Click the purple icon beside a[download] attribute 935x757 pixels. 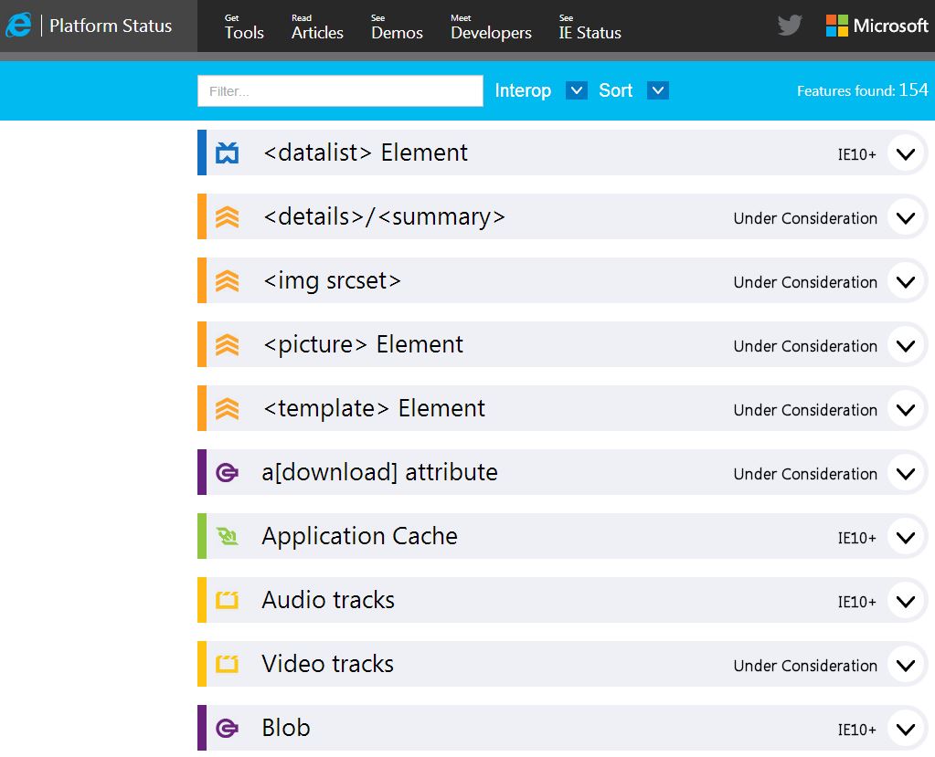(x=227, y=473)
